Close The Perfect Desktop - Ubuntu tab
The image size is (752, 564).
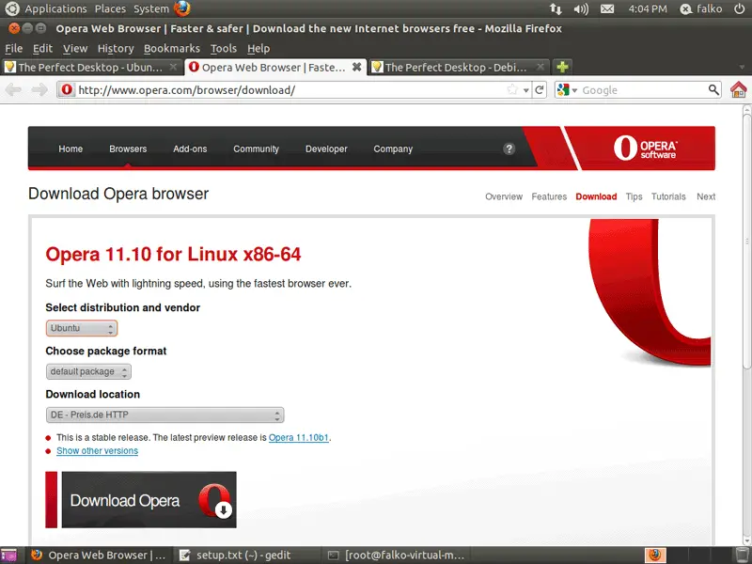[174, 67]
